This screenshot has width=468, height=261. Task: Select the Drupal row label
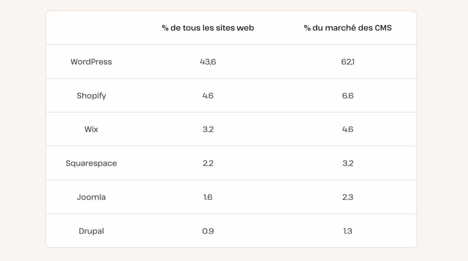91,231
